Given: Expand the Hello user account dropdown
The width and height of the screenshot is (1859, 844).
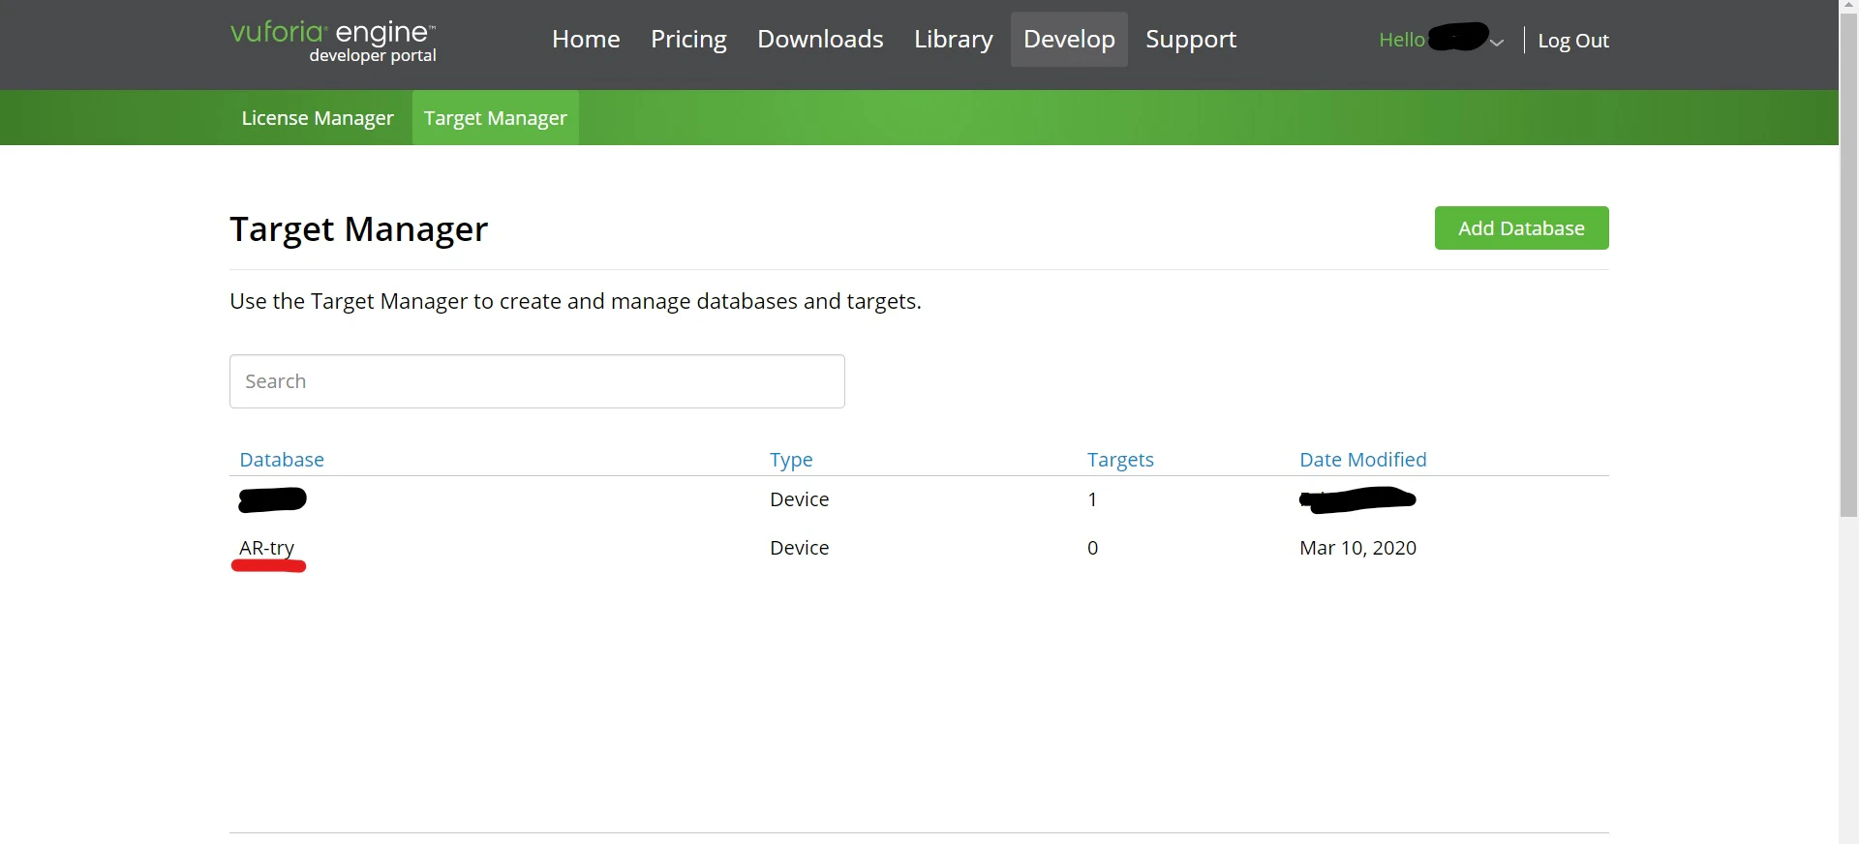Looking at the screenshot, I should [x=1441, y=40].
